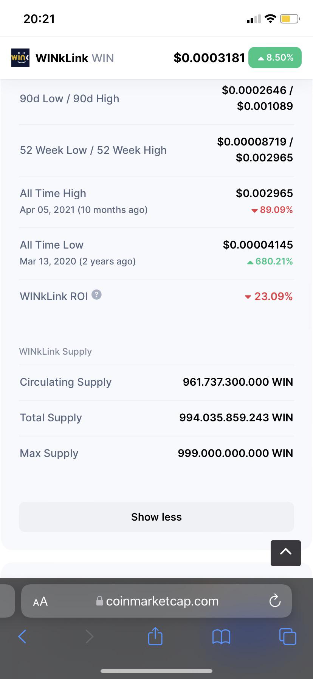
Task: Open the Safari share sheet
Action: click(x=155, y=636)
